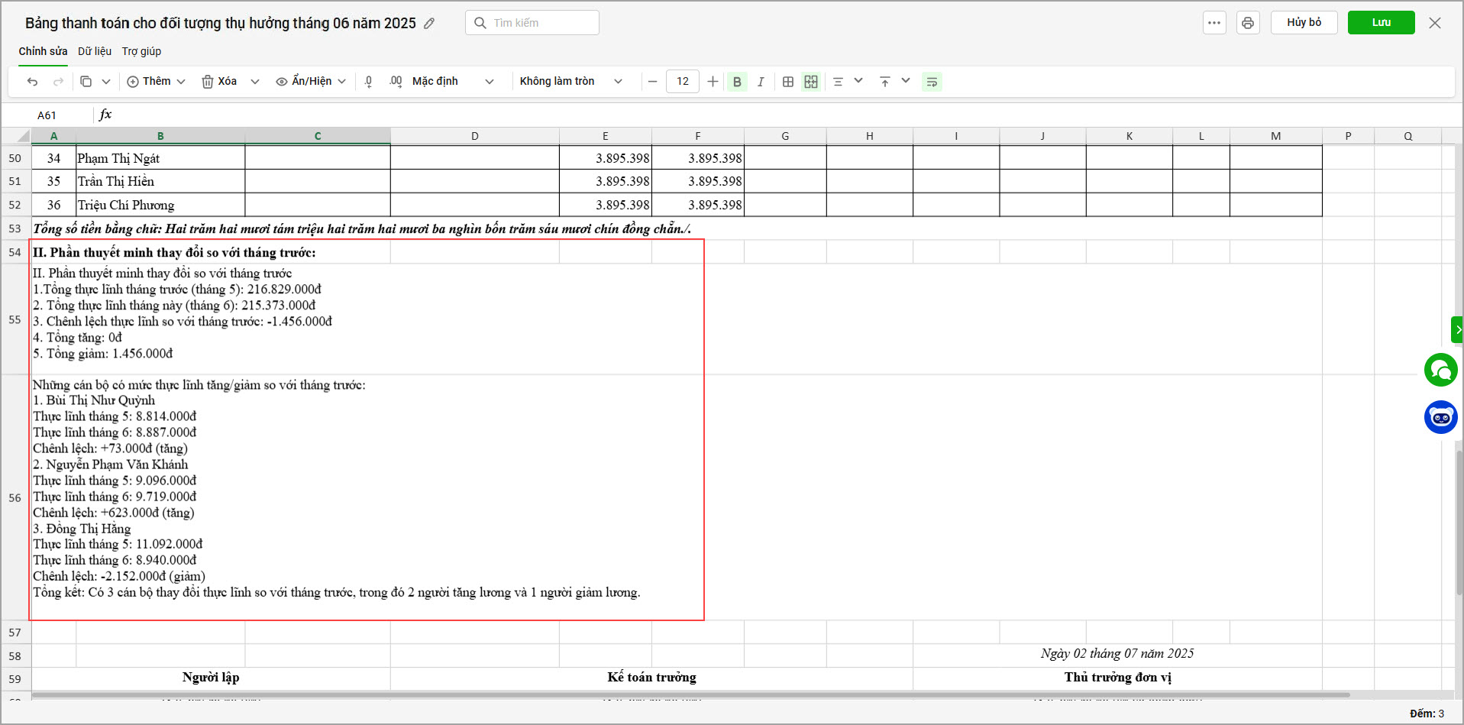This screenshot has width=1464, height=725.
Task: Click the green Lưu button
Action: [1381, 23]
